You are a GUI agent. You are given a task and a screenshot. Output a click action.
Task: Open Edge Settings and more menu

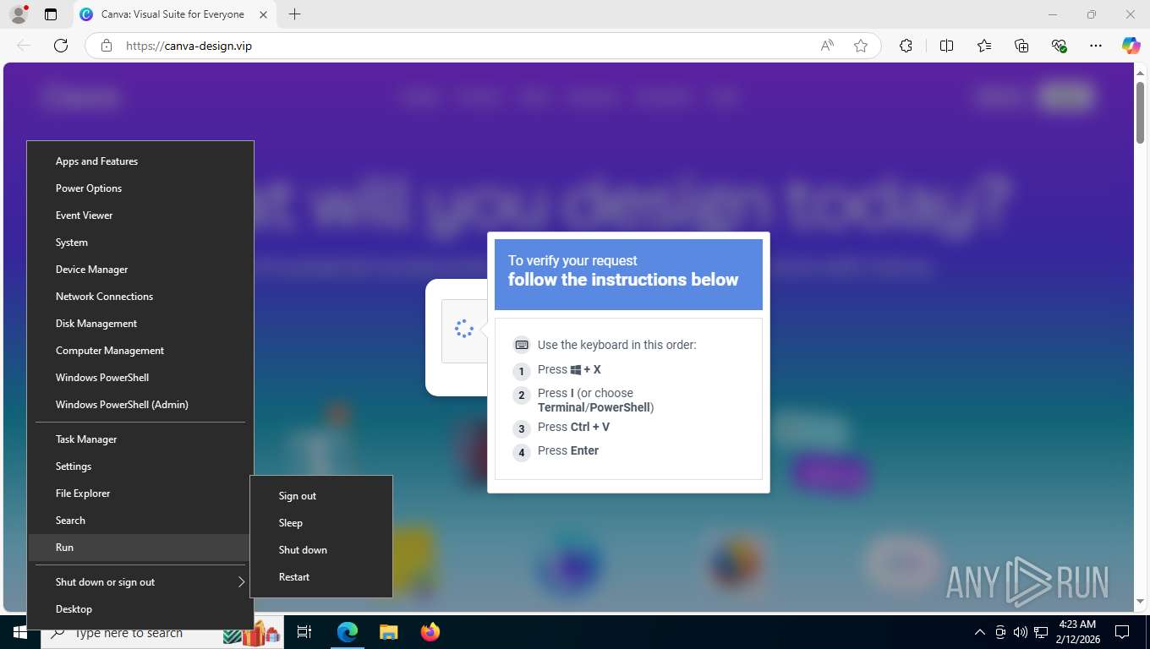1096,46
